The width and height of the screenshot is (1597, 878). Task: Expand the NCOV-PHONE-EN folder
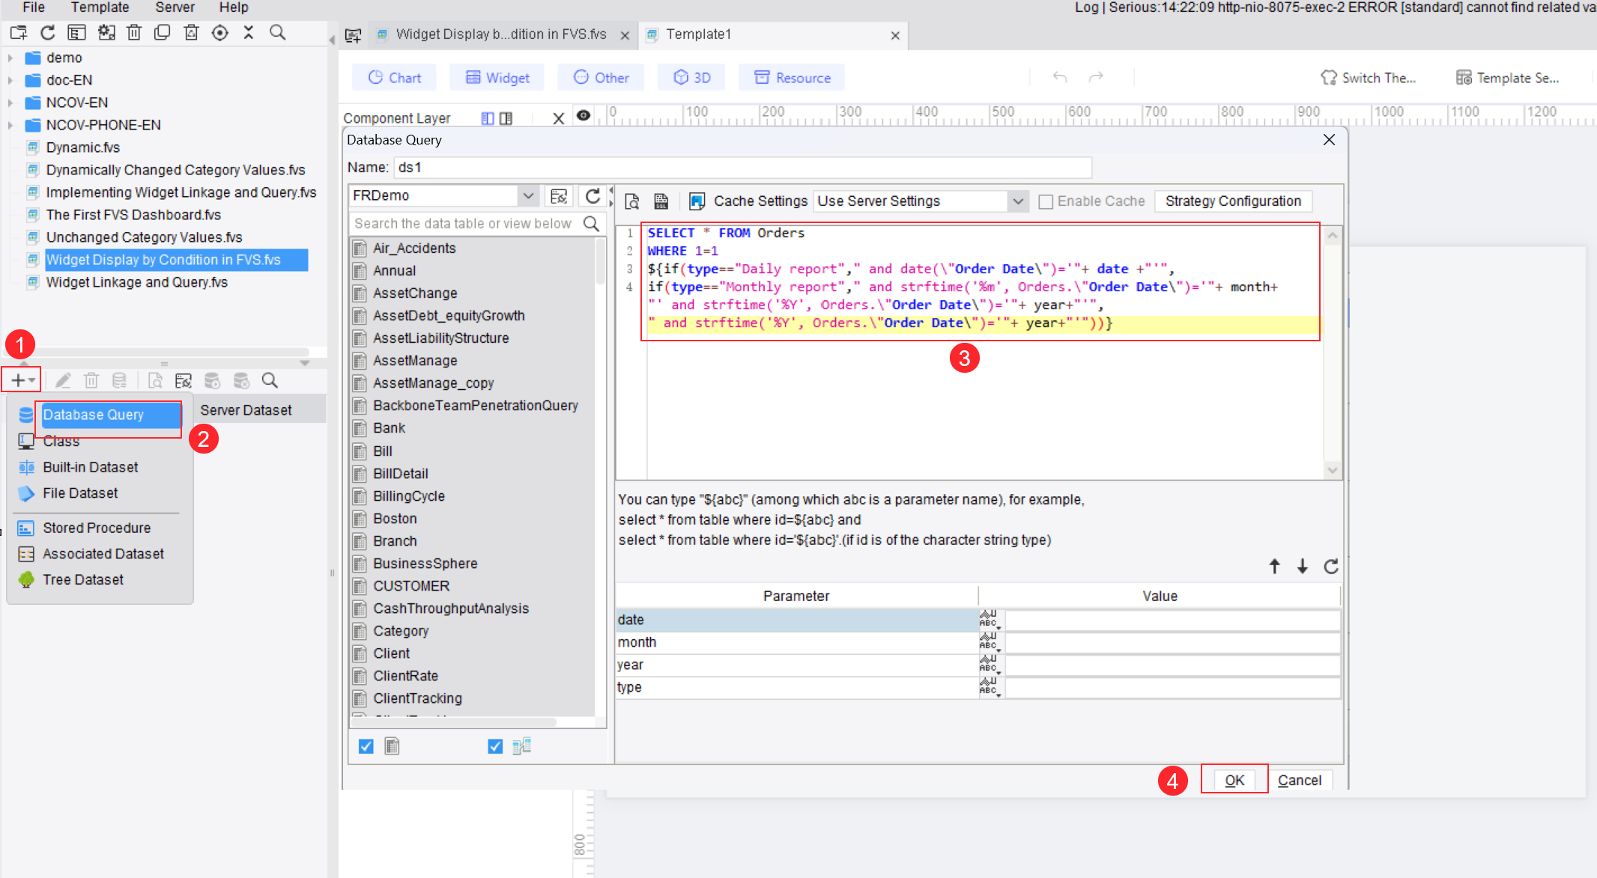(x=10, y=125)
